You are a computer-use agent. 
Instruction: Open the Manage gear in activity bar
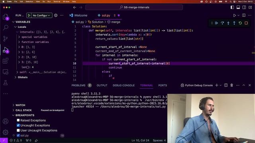click(6, 132)
